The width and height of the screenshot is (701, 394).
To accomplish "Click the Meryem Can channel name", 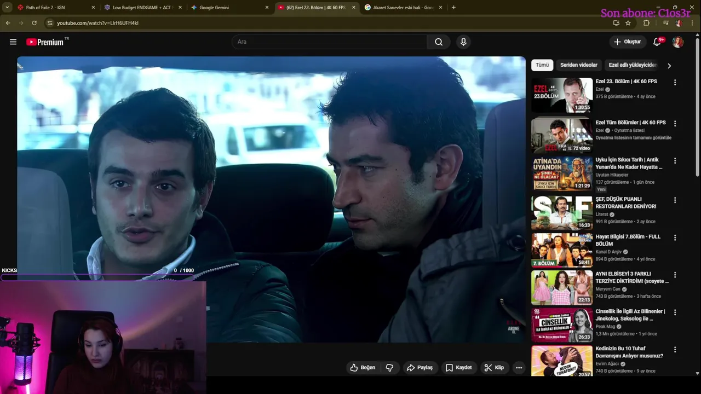I will 608,289.
